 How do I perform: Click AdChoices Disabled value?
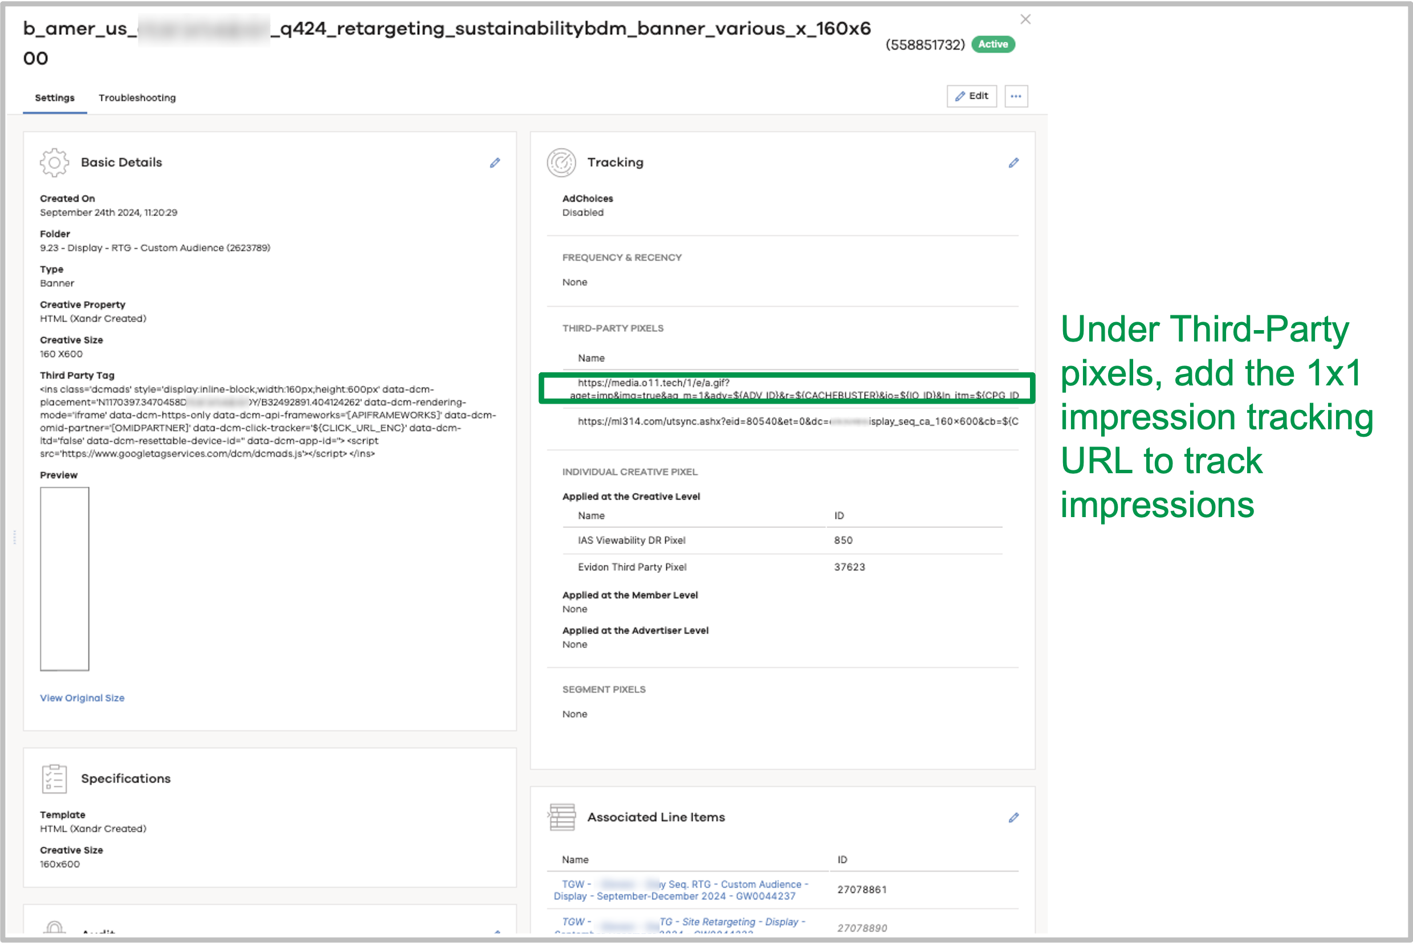click(583, 212)
